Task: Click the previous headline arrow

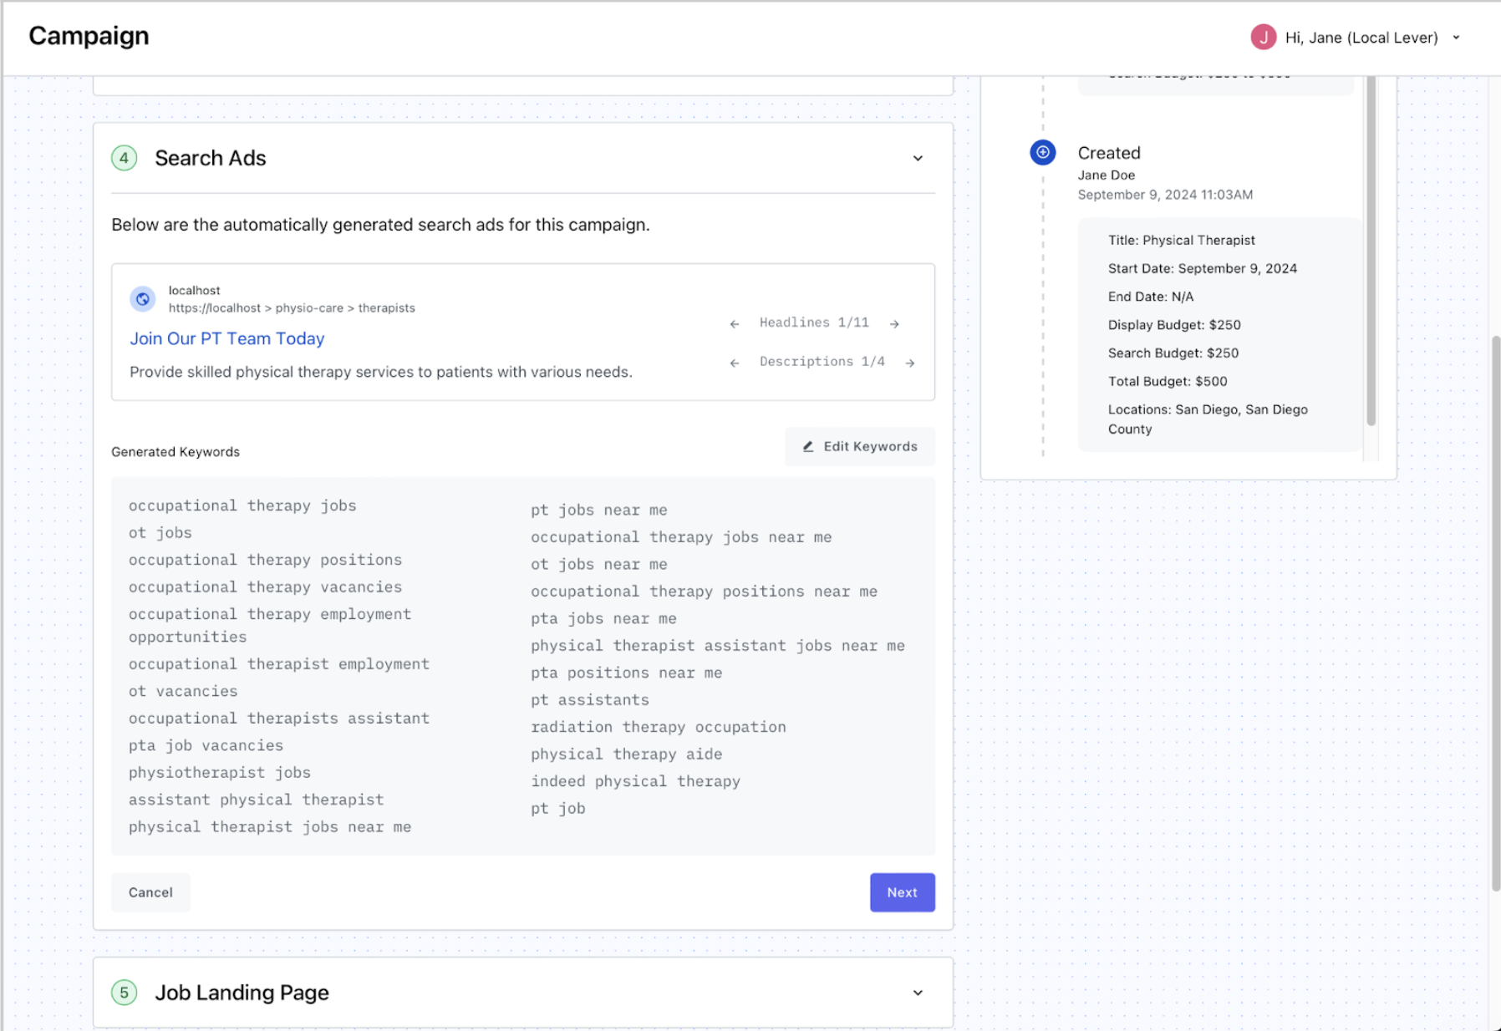Action: click(734, 324)
